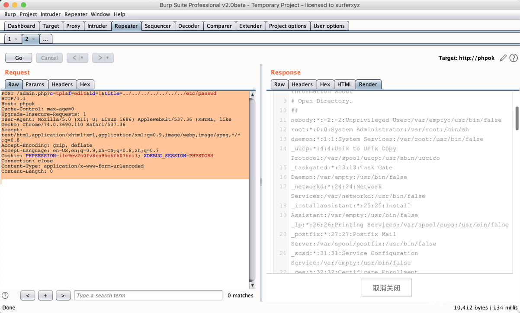Open the Repeater menu in menu bar
The image size is (520, 313).
pos(76,14)
